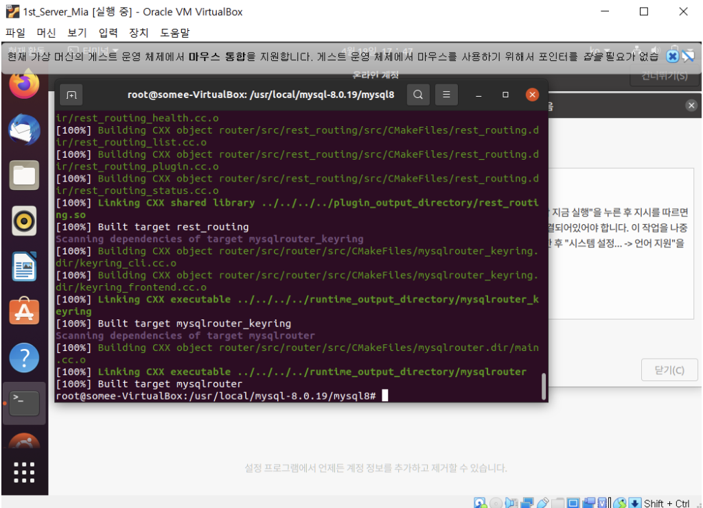Open the 머신 menu

(x=46, y=33)
